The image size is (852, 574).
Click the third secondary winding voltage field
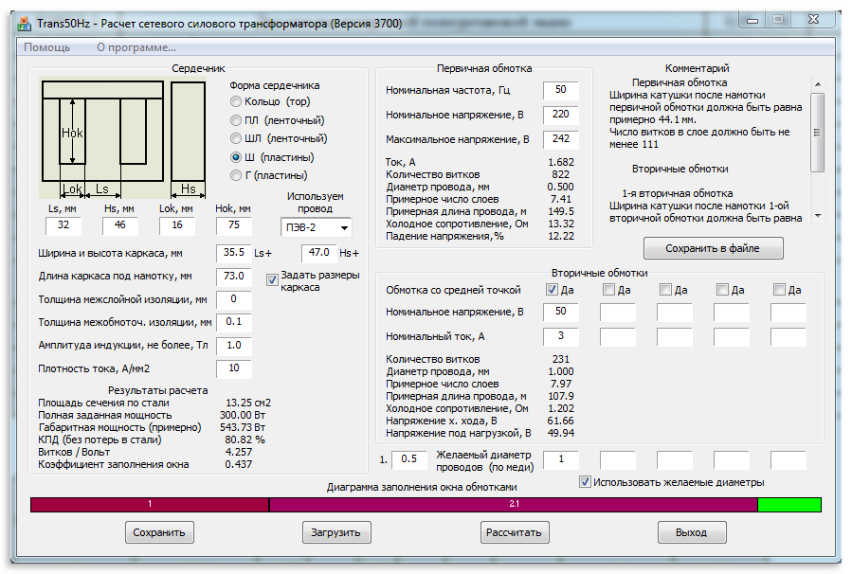click(675, 313)
